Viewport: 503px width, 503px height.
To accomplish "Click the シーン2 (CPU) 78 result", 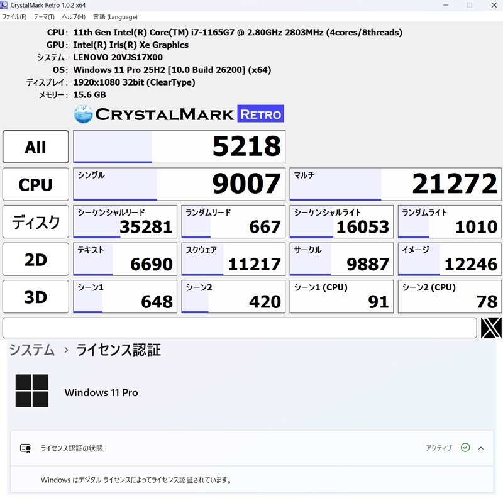I will coord(450,297).
